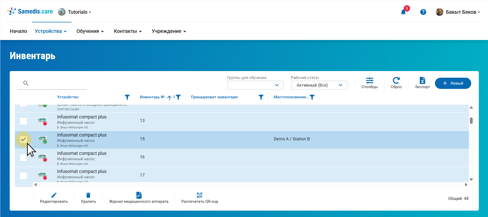This screenshot has width=488, height=217.
Task: Open the Обучения menu
Action: tap(90, 31)
